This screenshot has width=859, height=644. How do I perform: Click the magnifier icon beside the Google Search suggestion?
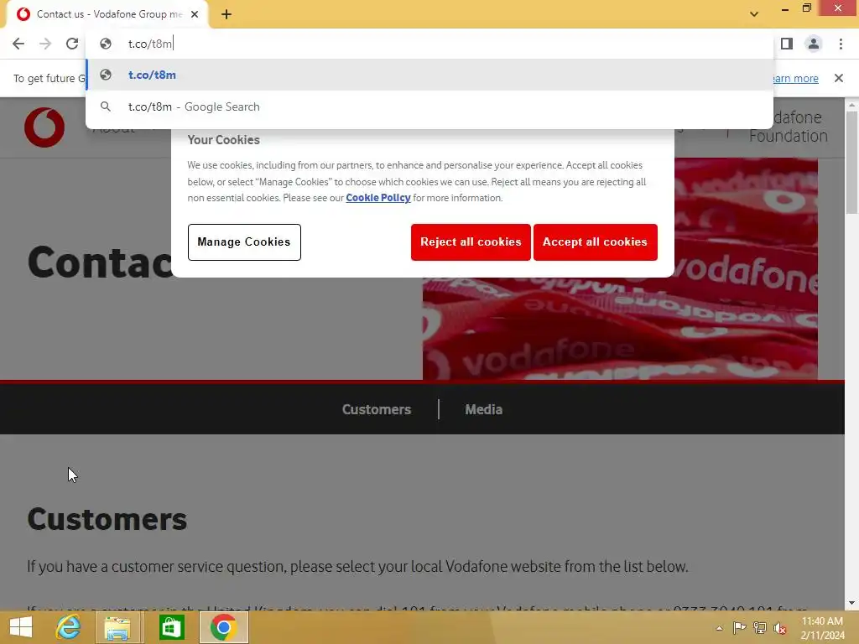(106, 106)
